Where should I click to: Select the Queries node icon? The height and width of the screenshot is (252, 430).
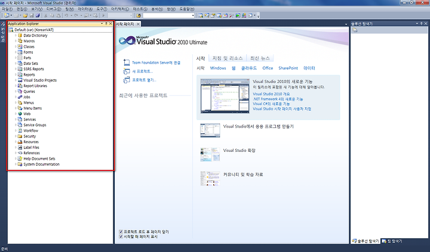[x=20, y=91]
